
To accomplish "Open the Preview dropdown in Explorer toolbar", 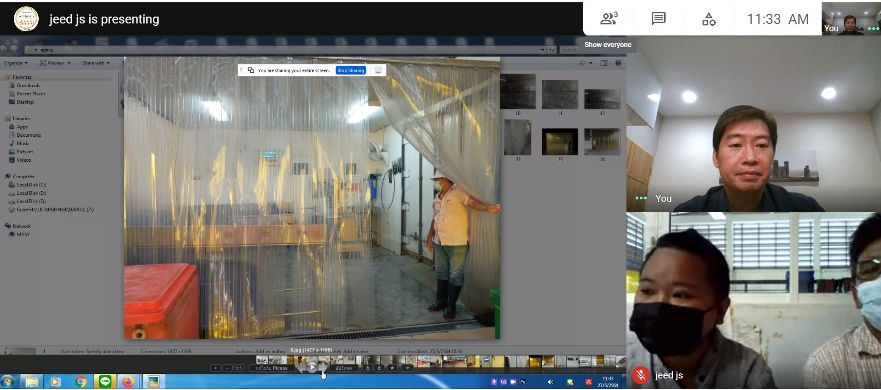I will click(x=55, y=63).
